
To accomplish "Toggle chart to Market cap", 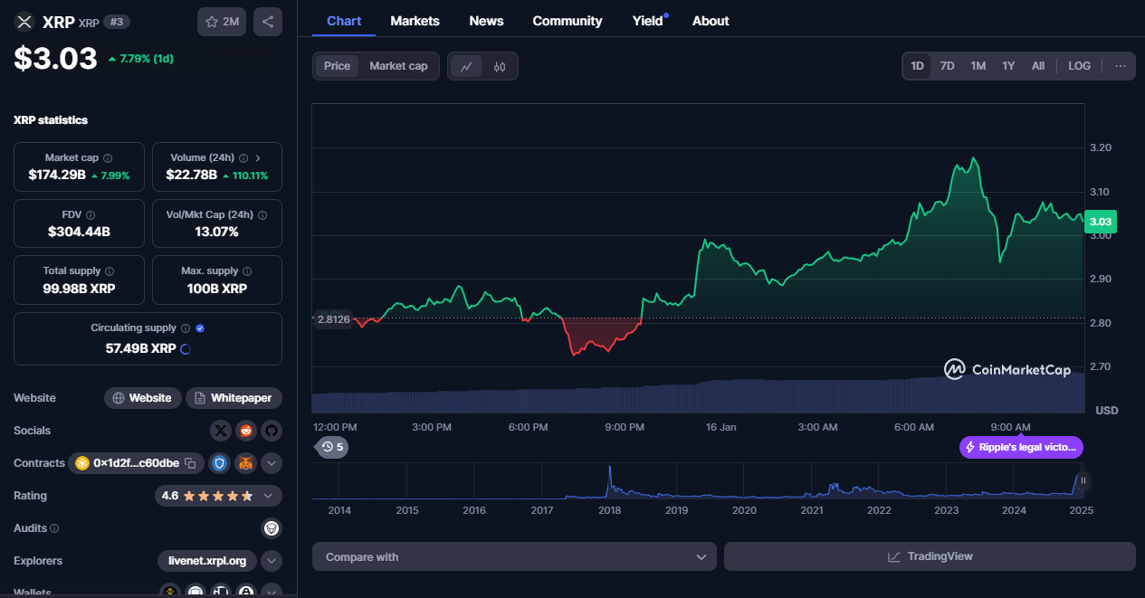I will click(398, 66).
